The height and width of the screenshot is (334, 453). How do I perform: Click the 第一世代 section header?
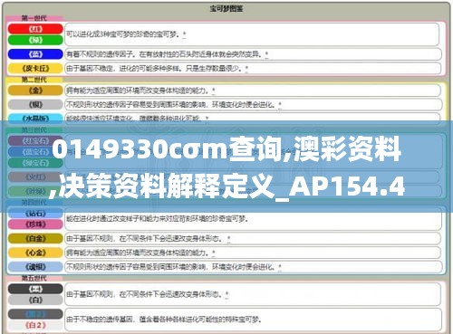(x=34, y=18)
